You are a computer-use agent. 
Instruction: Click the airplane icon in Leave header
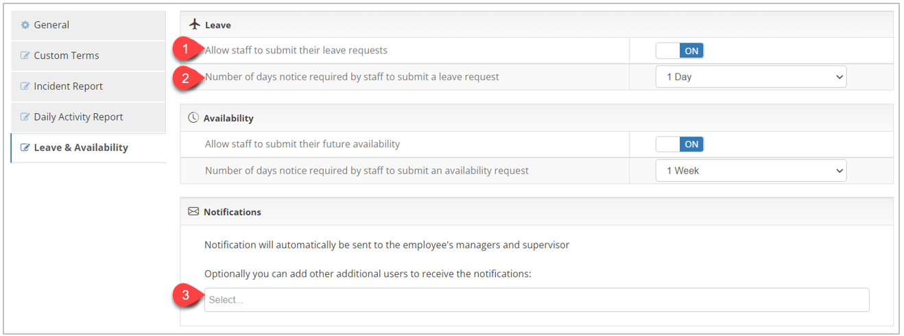[x=194, y=24]
